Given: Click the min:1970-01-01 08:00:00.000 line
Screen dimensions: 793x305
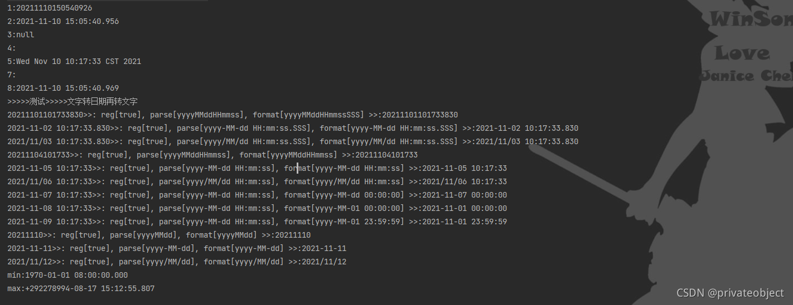Looking at the screenshot, I should 67,275.
